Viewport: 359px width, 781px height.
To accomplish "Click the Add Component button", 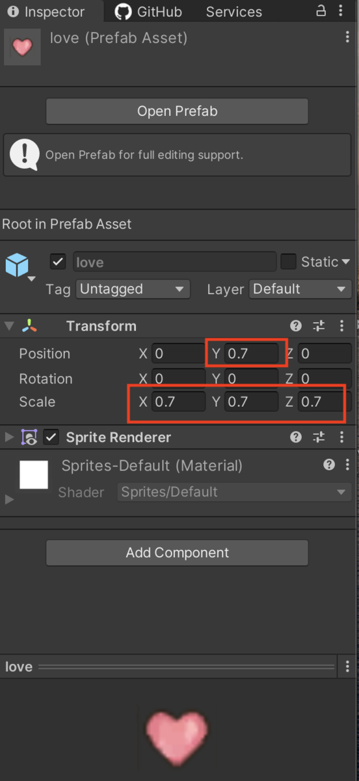I will [x=177, y=553].
